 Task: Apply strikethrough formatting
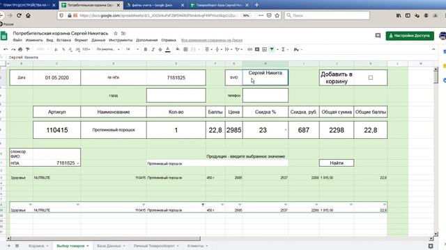coord(160,49)
